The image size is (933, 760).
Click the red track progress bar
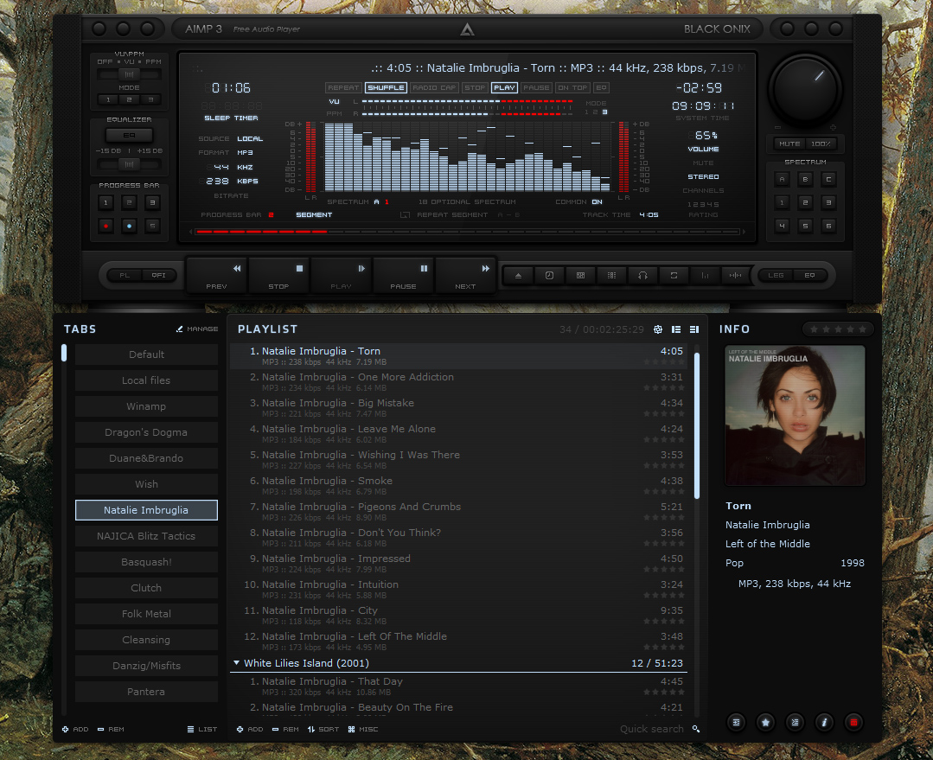467,232
